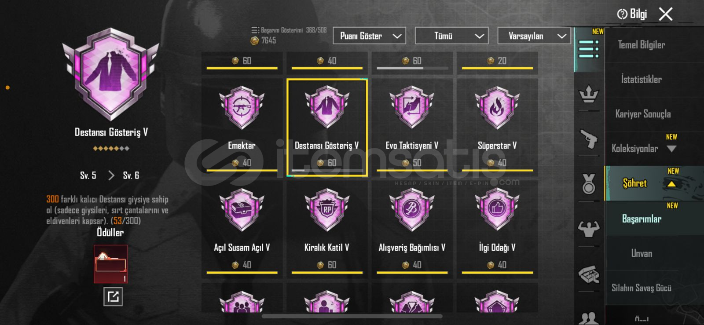Open the Süperstar V flame badge

tap(497, 108)
